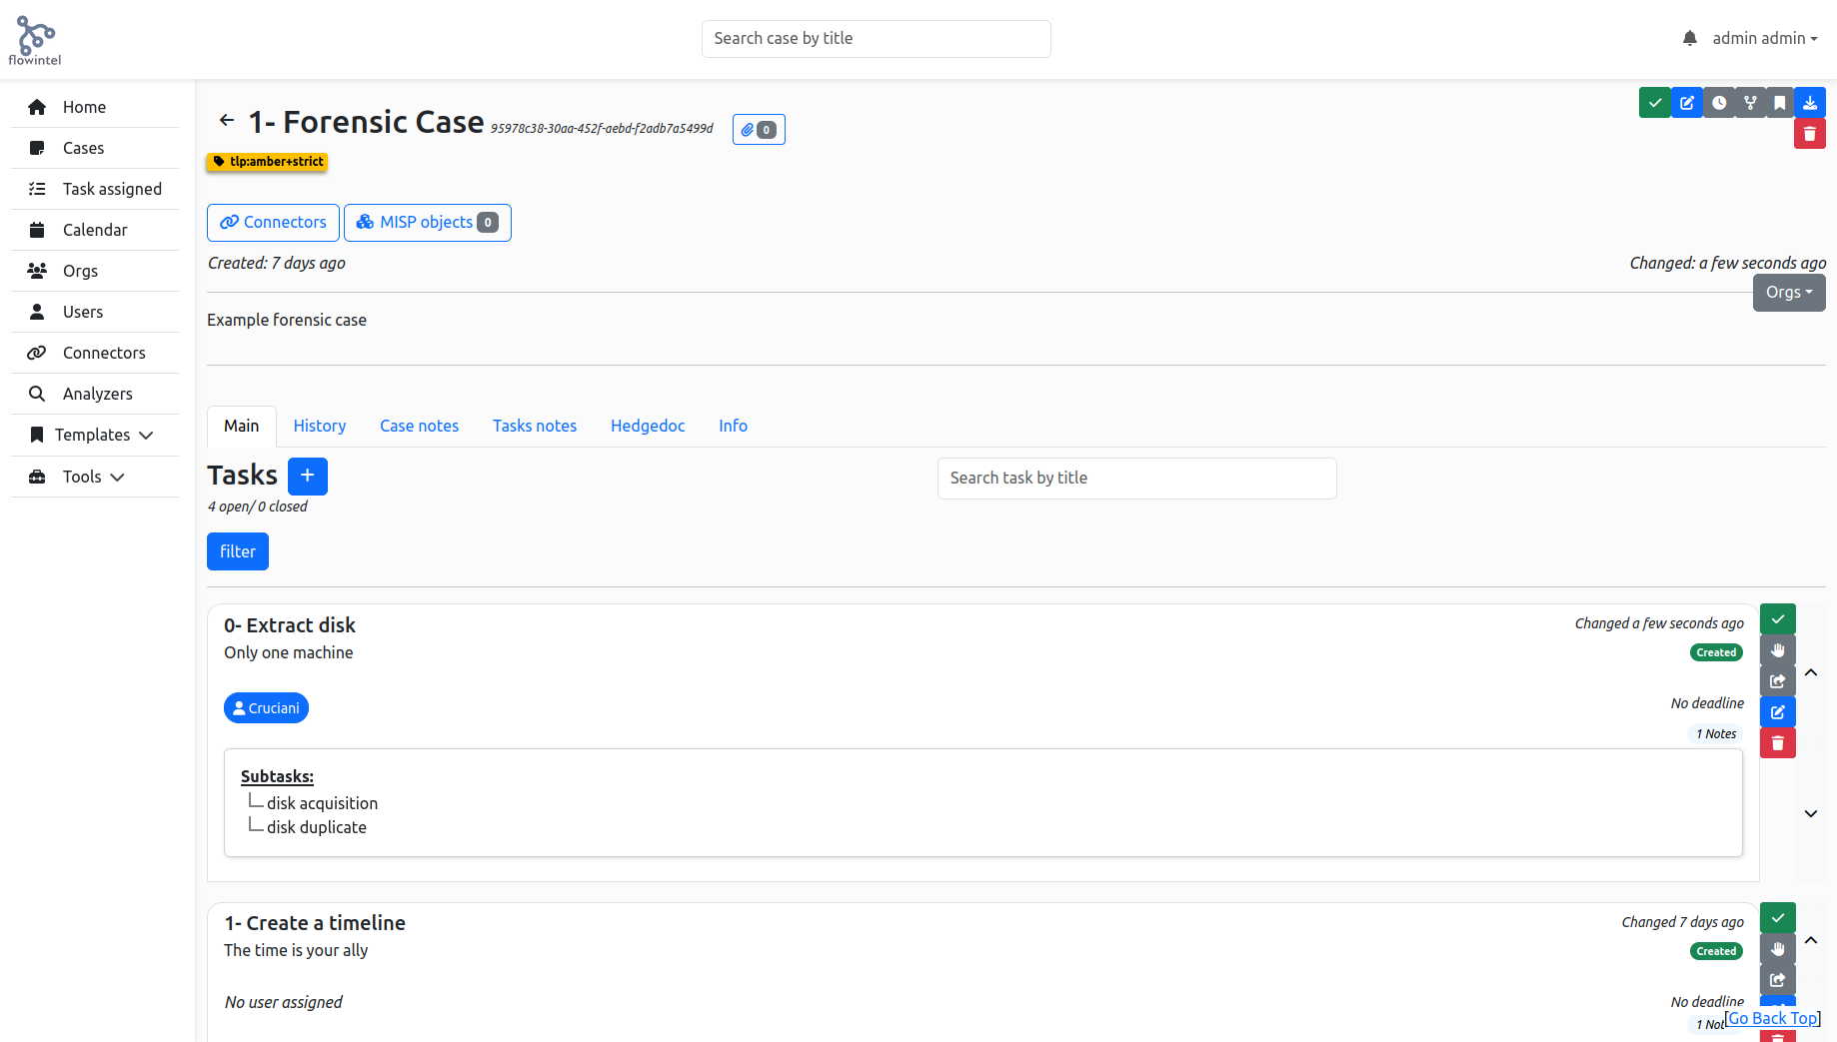Click the attachments paperclip badge
This screenshot has width=1837, height=1042.
[x=759, y=130]
